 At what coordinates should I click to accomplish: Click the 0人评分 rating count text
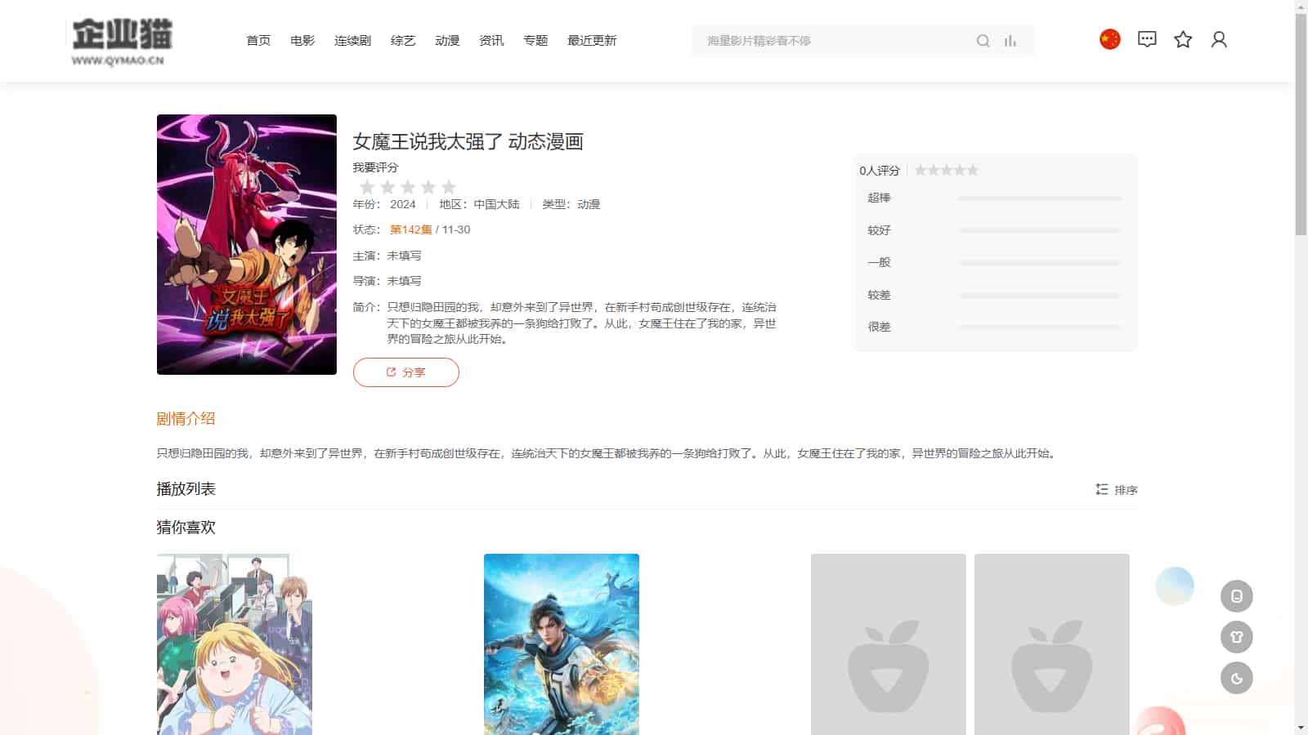tap(880, 171)
